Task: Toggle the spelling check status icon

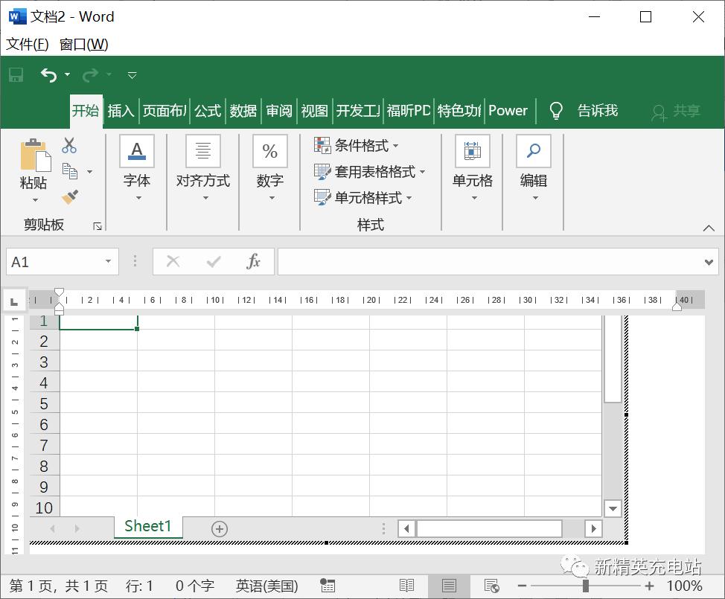Action: (328, 586)
